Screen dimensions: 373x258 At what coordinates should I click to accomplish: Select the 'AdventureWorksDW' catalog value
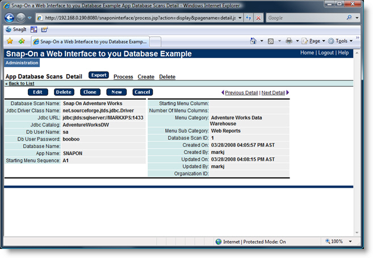tap(86, 125)
